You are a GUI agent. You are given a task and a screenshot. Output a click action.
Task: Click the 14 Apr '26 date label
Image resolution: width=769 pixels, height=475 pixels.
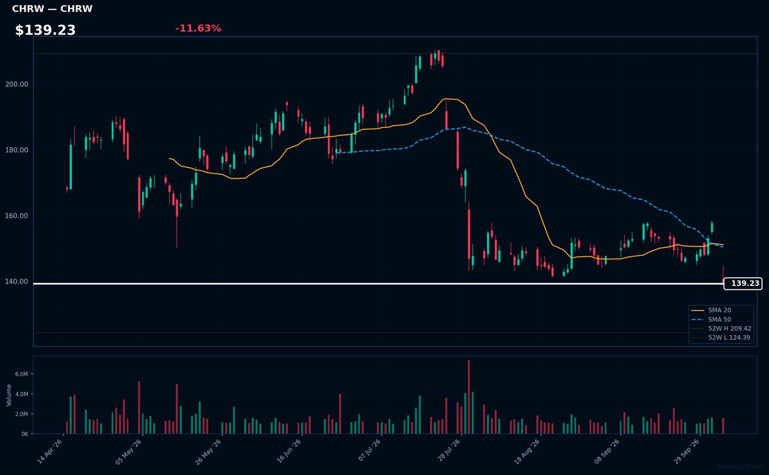pyautogui.click(x=50, y=452)
